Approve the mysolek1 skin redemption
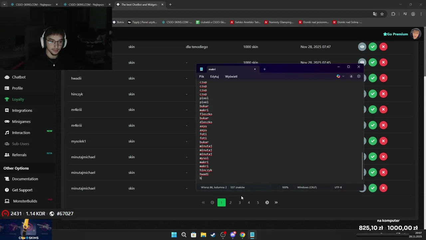Image resolution: width=426 pixels, height=240 pixels. click(373, 141)
